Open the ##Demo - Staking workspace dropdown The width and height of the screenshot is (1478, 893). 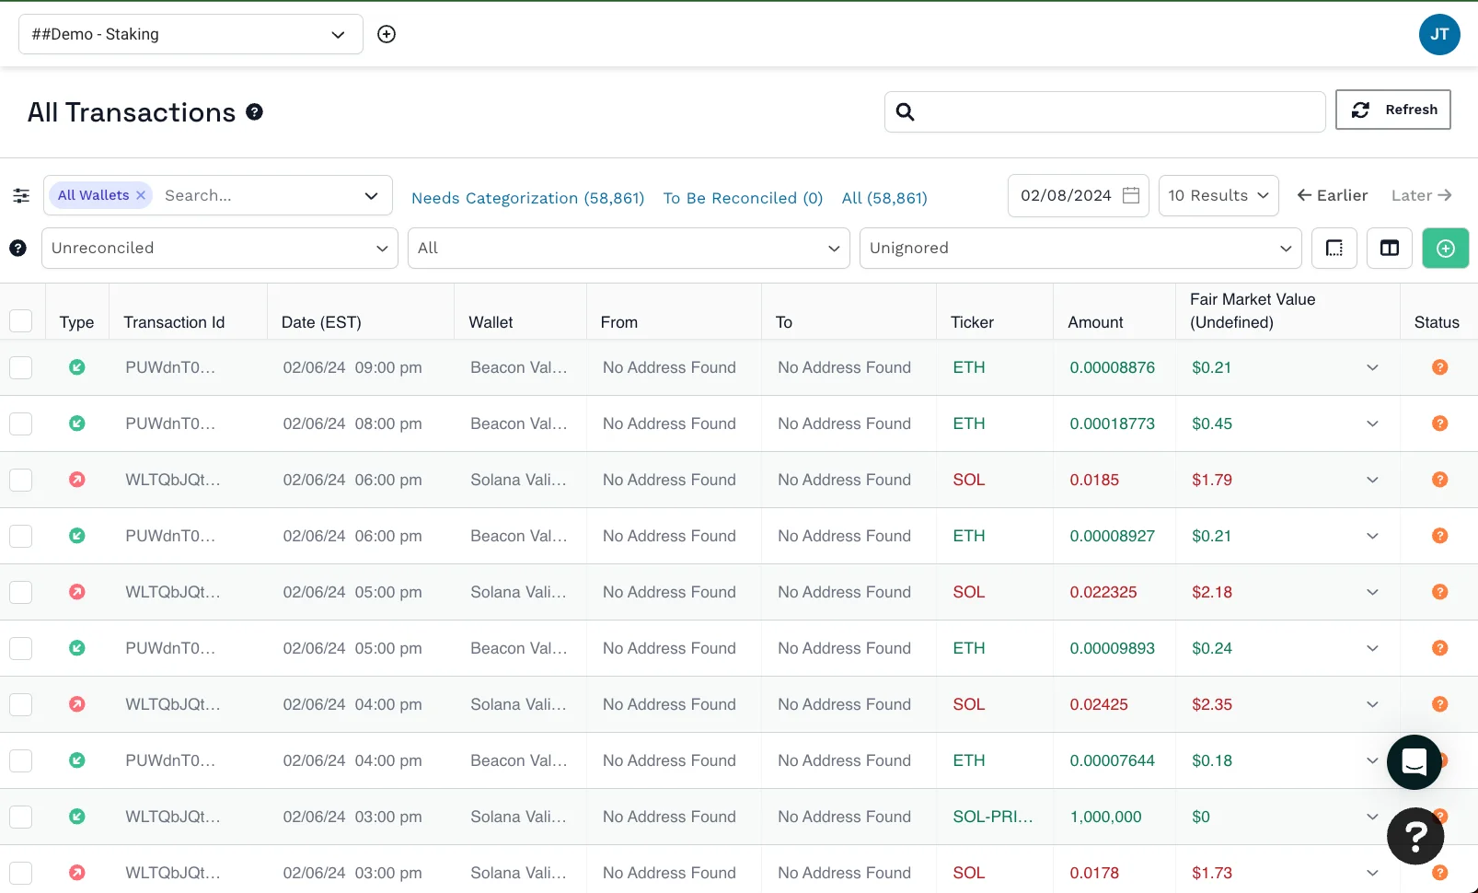pyautogui.click(x=191, y=34)
